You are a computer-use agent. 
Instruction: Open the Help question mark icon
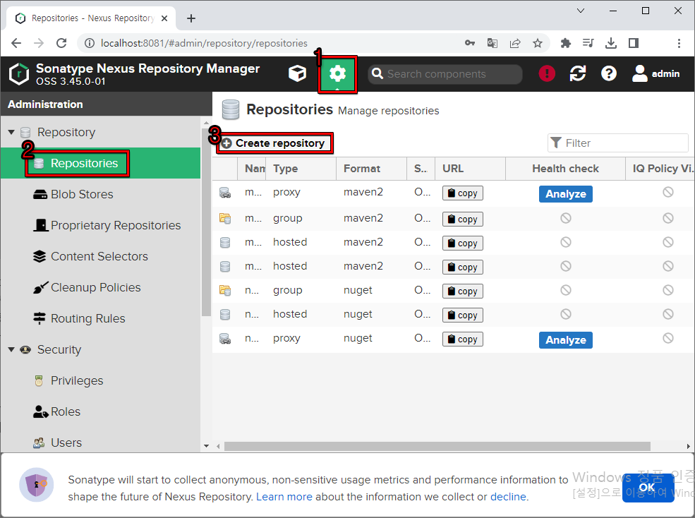tap(609, 73)
